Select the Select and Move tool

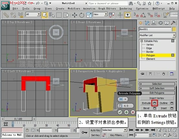coord(74,15)
